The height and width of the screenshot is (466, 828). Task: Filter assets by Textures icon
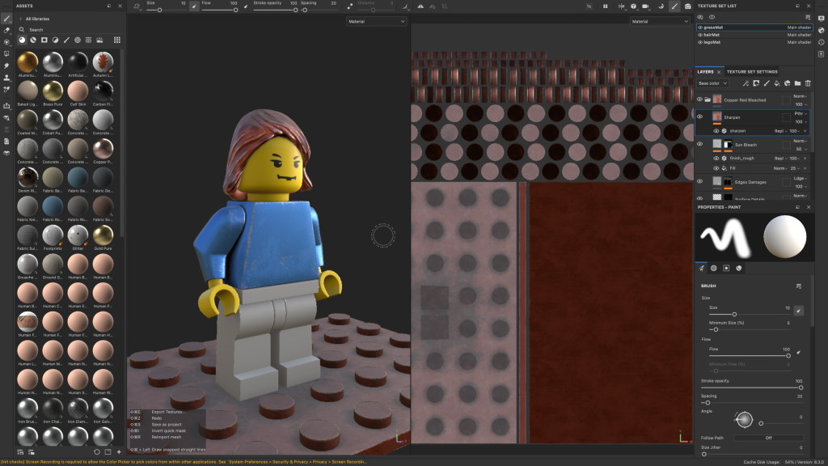[88, 40]
